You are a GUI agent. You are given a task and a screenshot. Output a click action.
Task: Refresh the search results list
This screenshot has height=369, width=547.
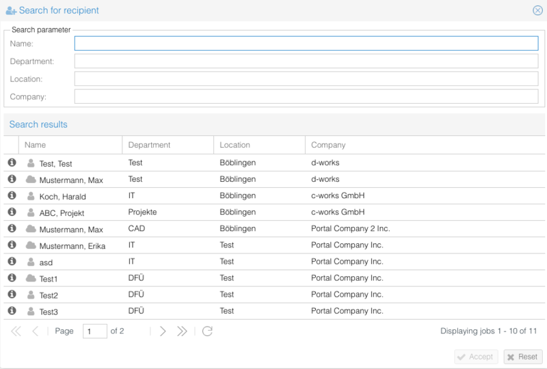208,331
